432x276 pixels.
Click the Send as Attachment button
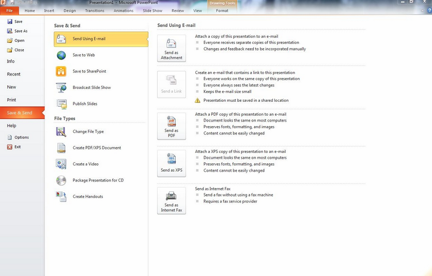(172, 48)
